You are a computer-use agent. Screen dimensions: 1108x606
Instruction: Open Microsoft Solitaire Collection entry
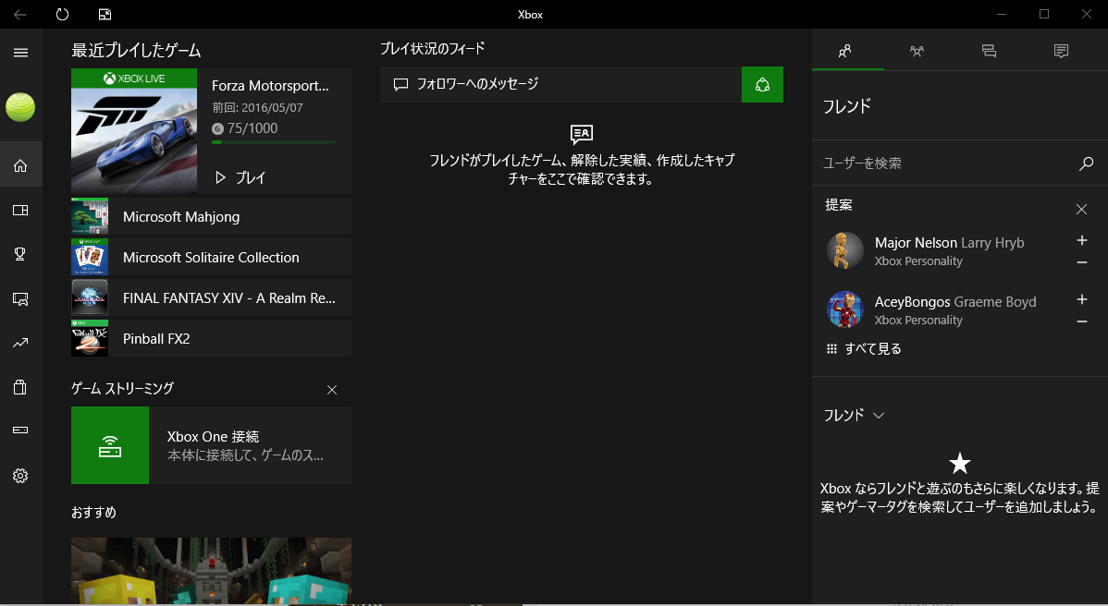pyautogui.click(x=211, y=258)
